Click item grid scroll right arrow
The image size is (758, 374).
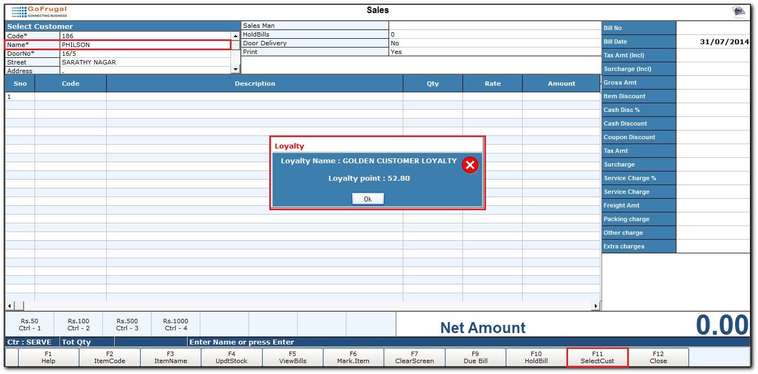point(596,306)
